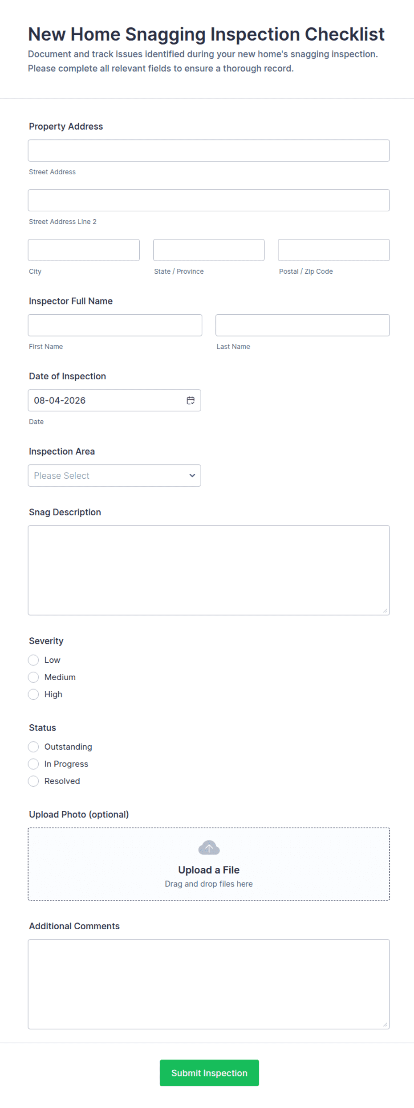Open the calendar picker icon
The width and height of the screenshot is (414, 1108).
(x=191, y=400)
